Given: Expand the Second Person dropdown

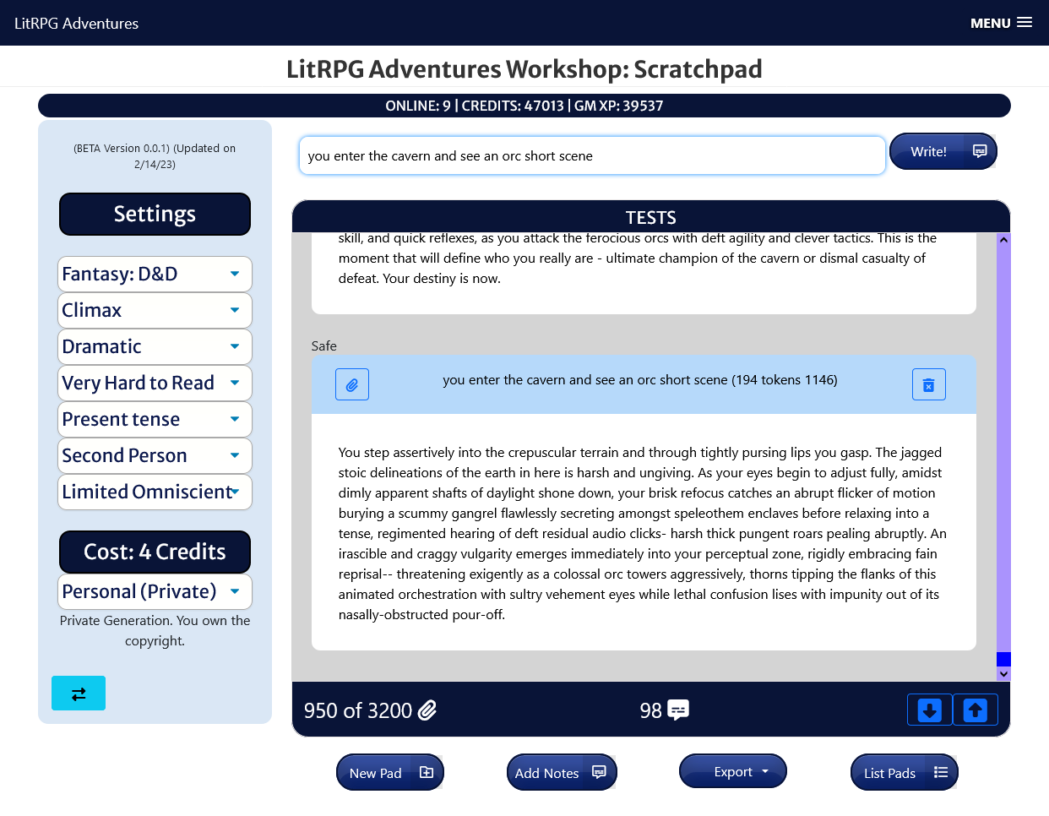Looking at the screenshot, I should coord(155,455).
